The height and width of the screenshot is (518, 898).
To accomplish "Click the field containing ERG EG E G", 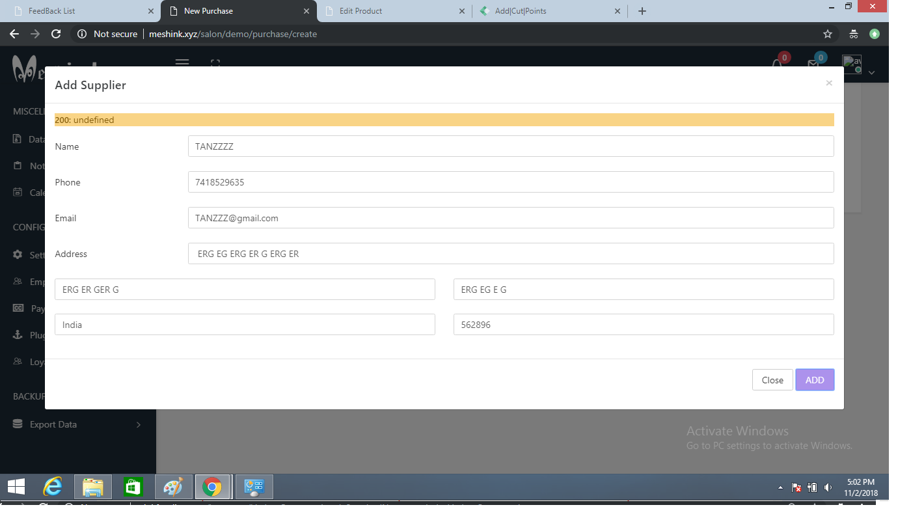I will click(644, 290).
